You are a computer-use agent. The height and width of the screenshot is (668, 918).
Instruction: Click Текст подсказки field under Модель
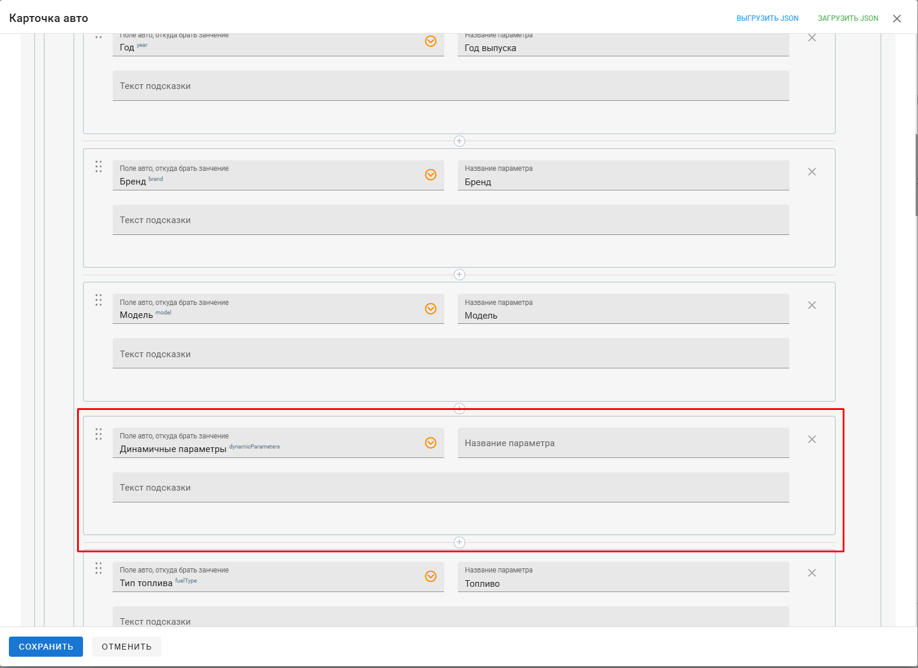pos(451,354)
